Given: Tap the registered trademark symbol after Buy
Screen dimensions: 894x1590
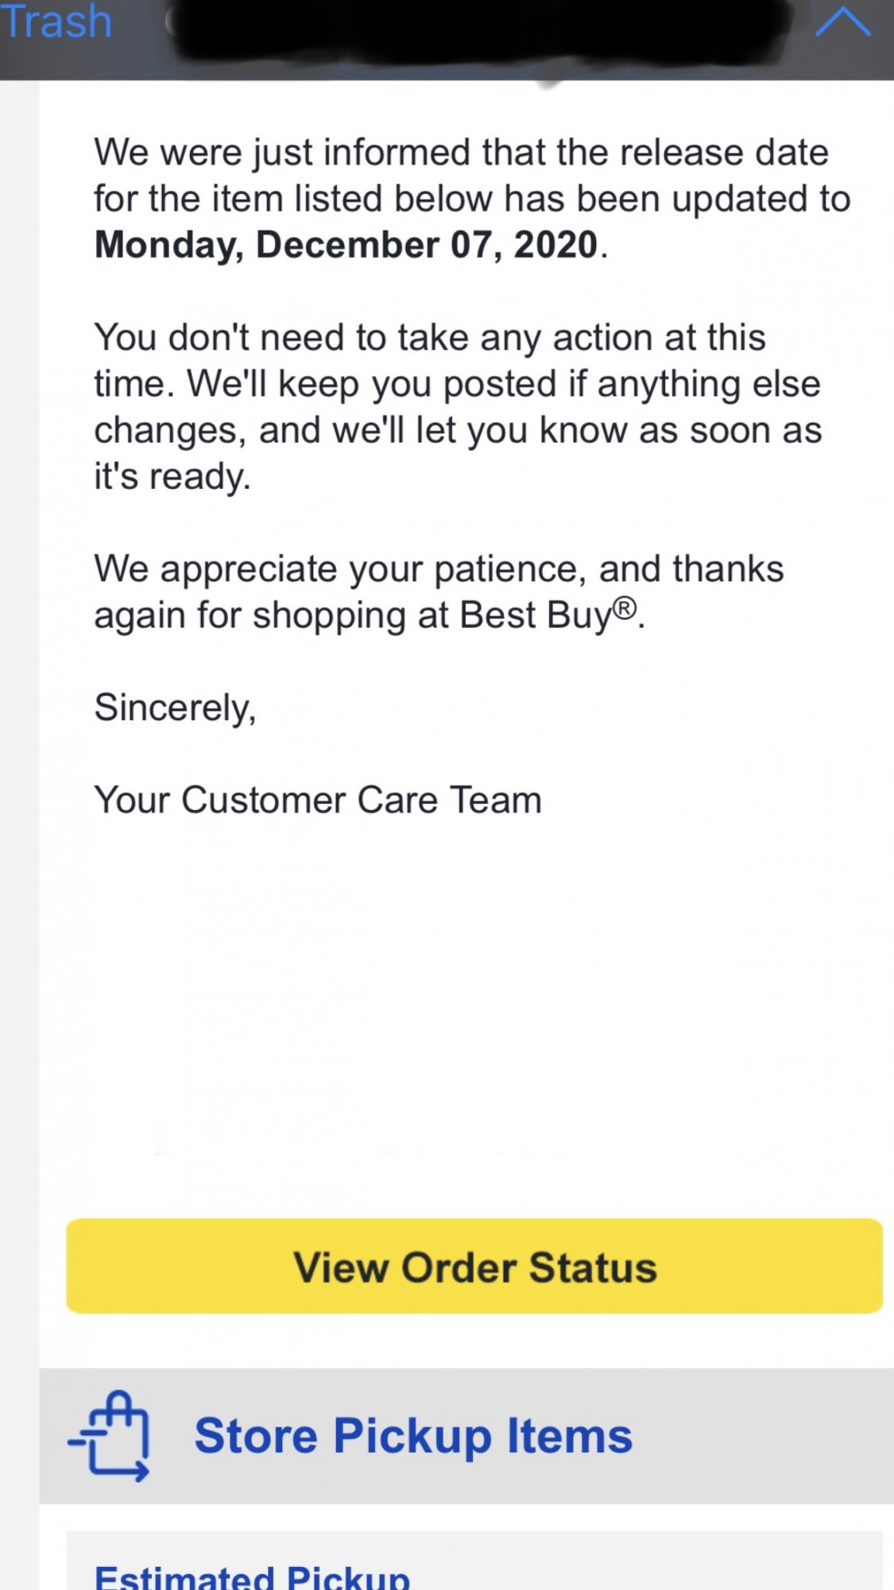Looking at the screenshot, I should (x=625, y=608).
